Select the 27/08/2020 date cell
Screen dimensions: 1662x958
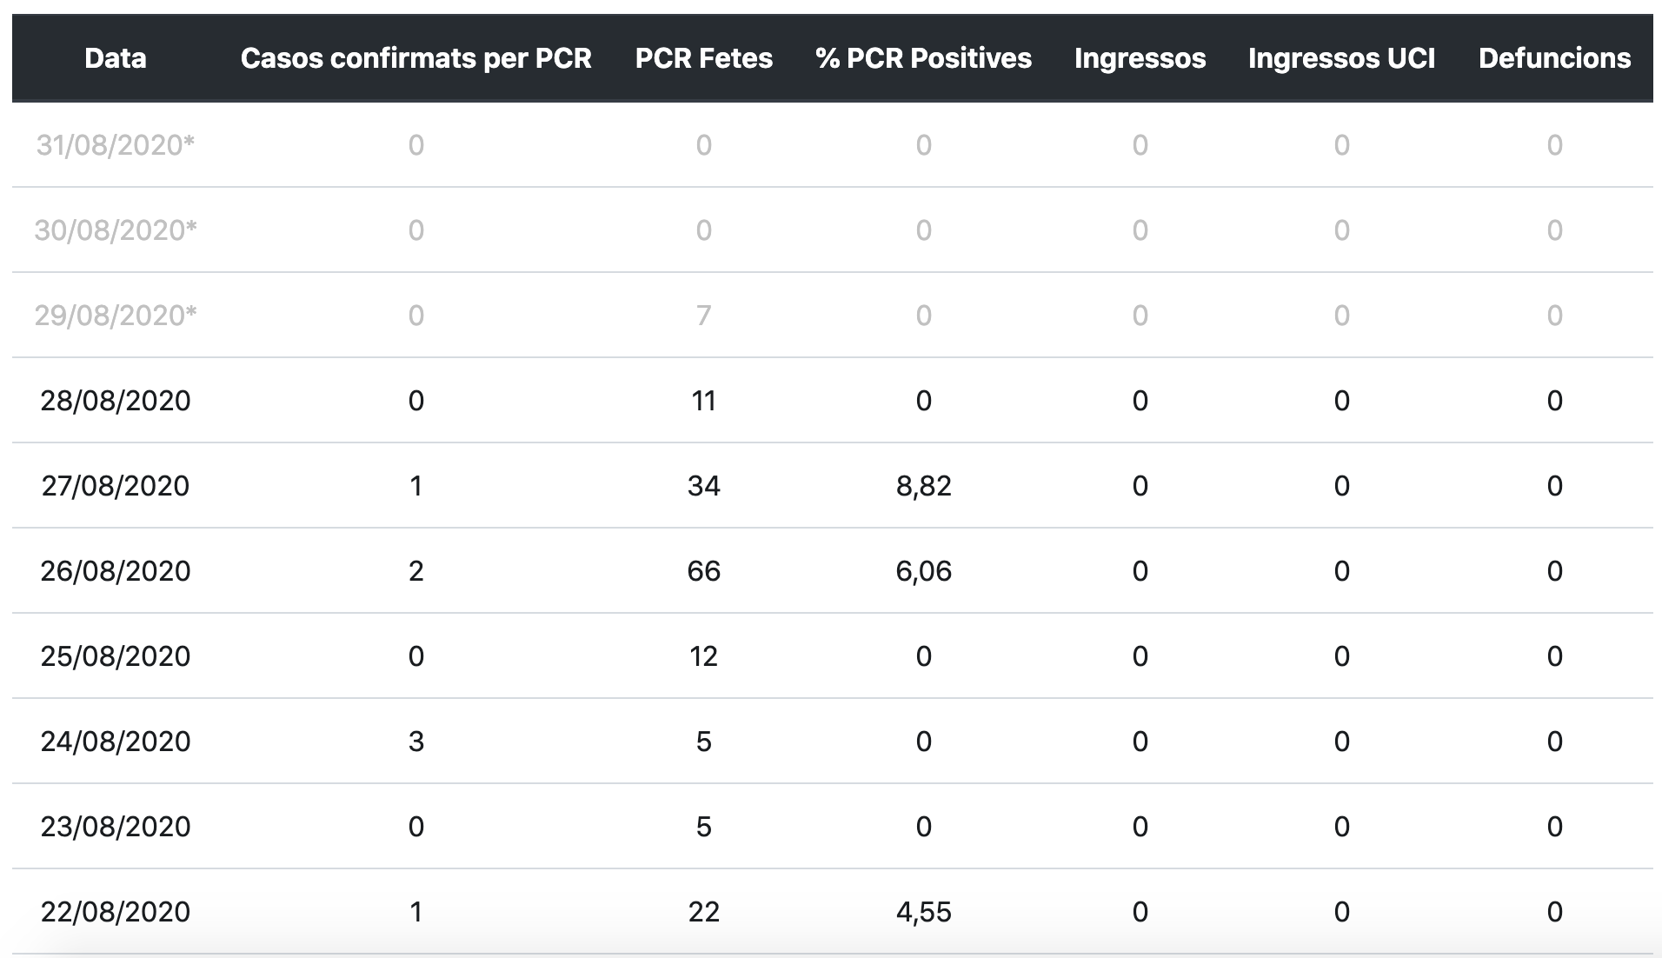coord(116,485)
